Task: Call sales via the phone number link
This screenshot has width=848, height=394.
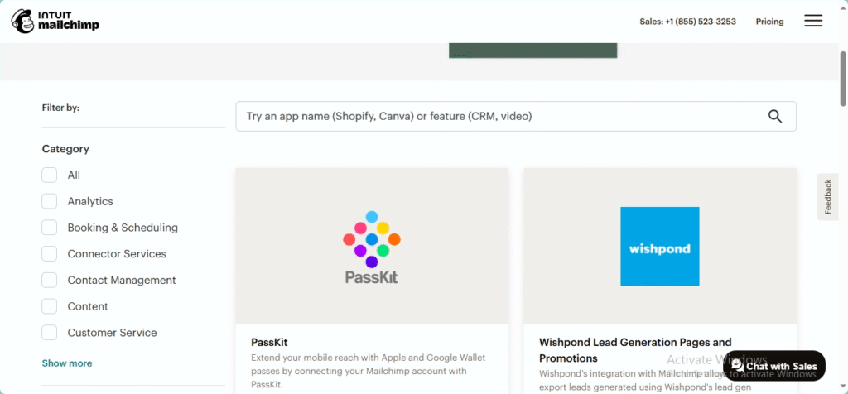Action: tap(687, 22)
